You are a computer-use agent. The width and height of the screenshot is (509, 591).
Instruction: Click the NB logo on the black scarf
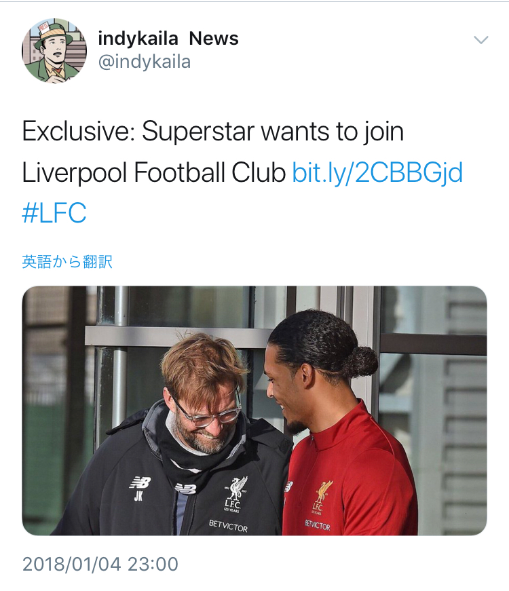pos(185,488)
